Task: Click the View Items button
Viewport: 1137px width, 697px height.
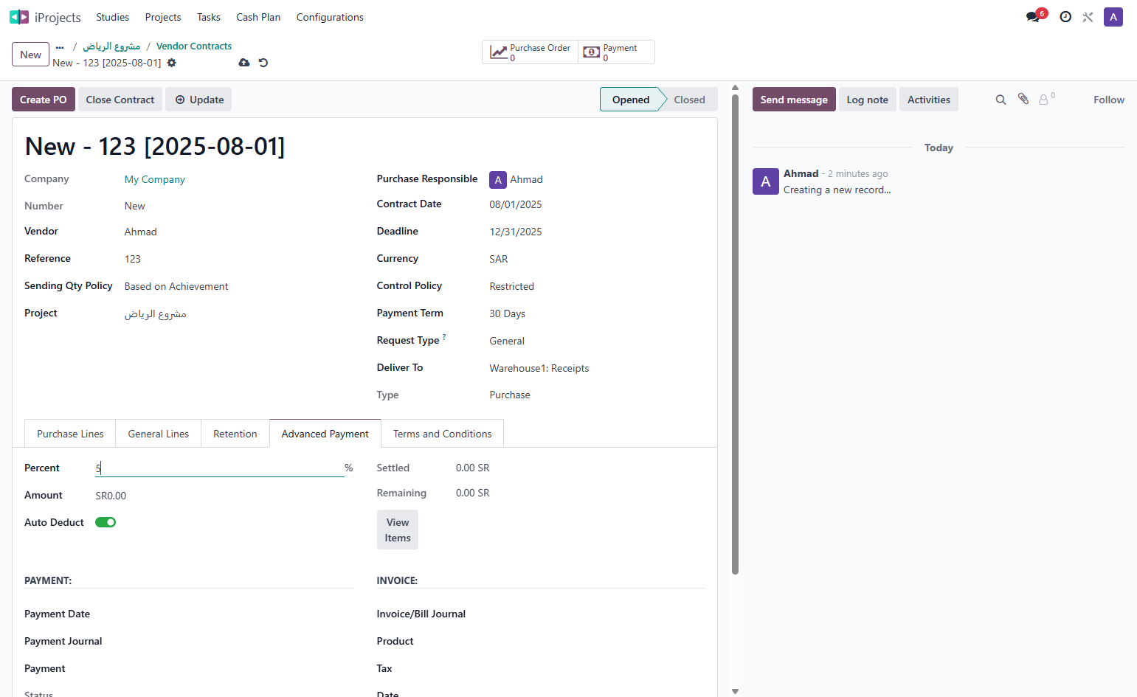Action: click(x=398, y=530)
